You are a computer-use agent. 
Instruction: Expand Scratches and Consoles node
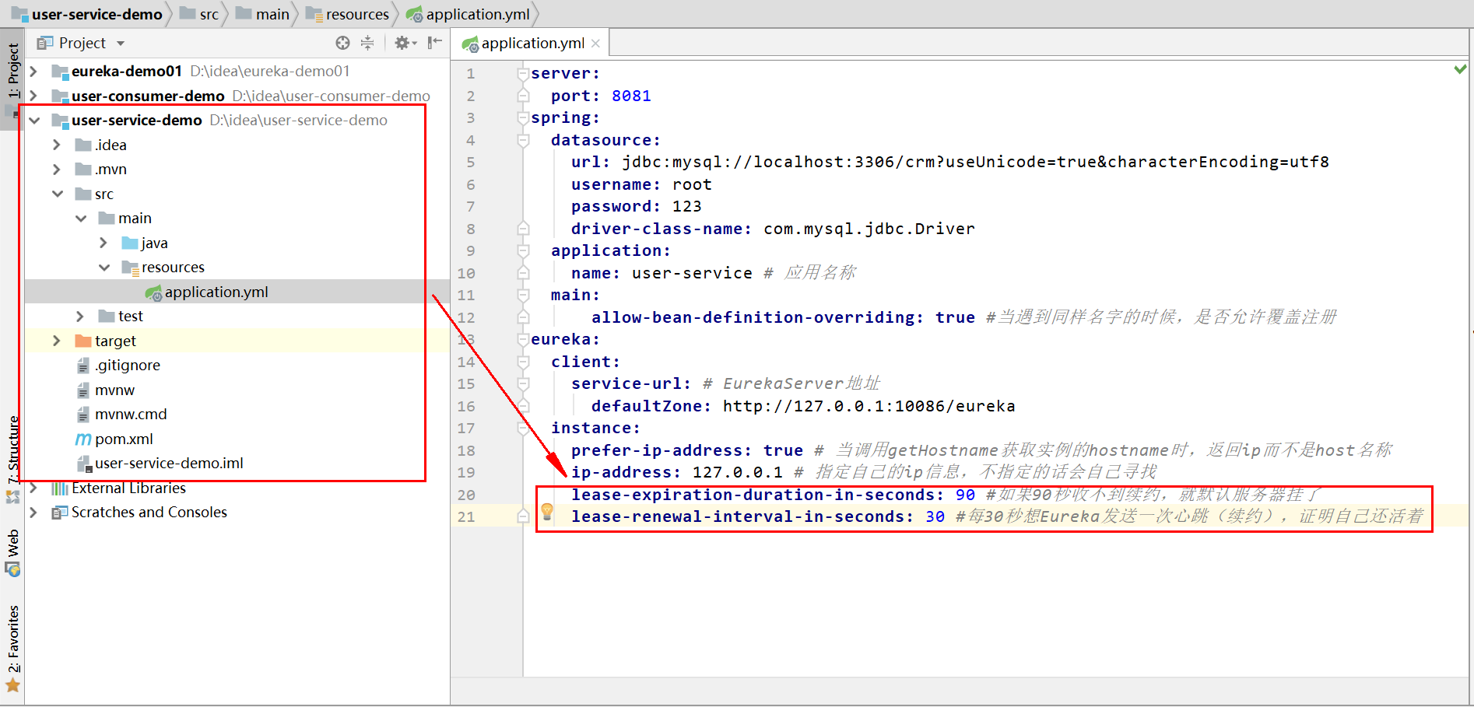(33, 513)
